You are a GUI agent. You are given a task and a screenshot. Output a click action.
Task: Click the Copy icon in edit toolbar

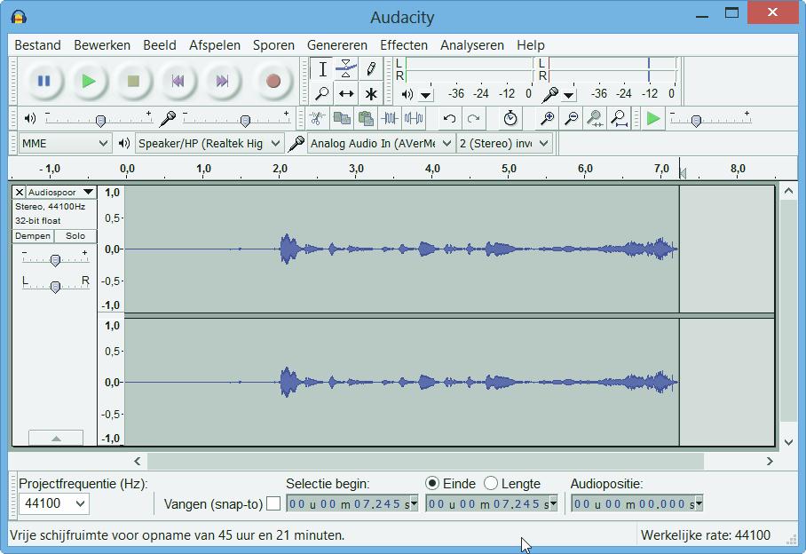342,119
